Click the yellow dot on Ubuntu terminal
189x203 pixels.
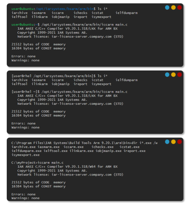pos(173,8)
